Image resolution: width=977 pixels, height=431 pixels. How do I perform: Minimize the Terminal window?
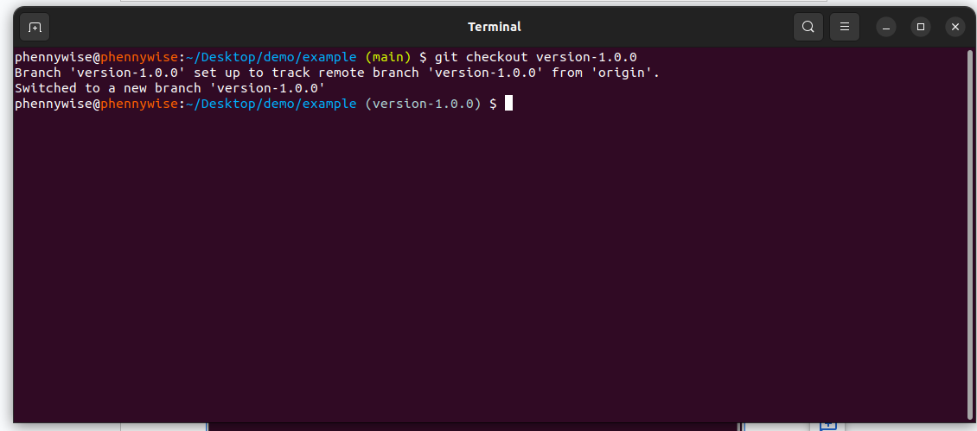886,27
